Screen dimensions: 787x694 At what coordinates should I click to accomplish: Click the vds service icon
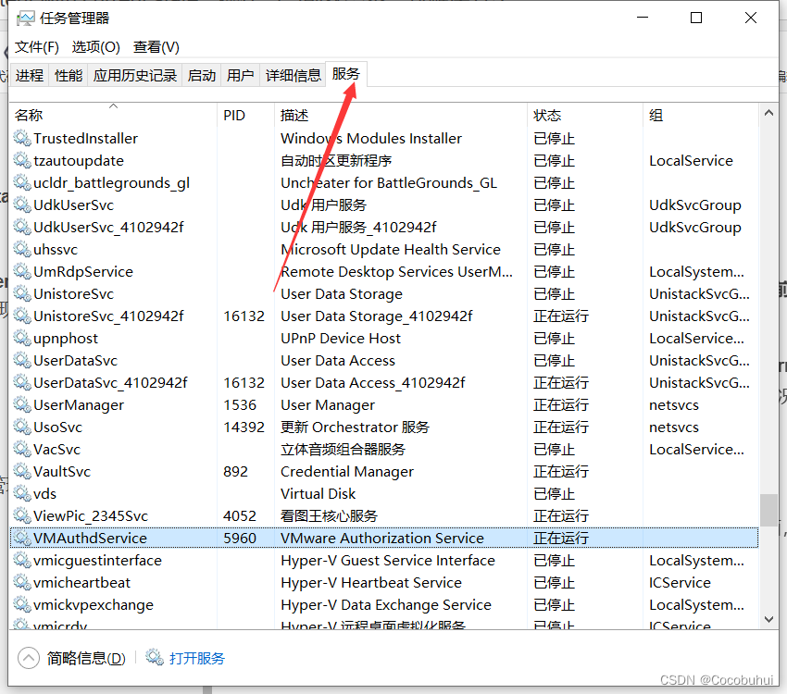pos(20,493)
